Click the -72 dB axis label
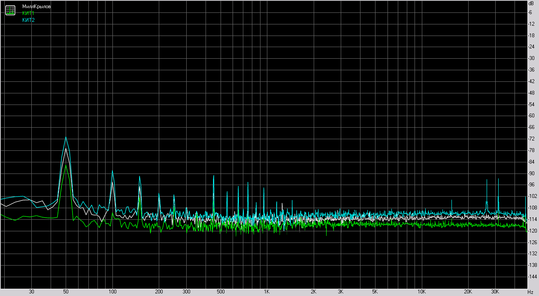This screenshot has width=539, height=296. [532, 139]
